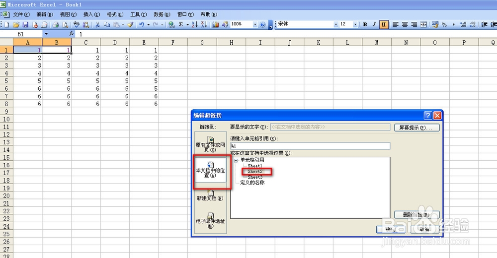Open the font name dropdown
The image size is (497, 258).
click(x=336, y=24)
